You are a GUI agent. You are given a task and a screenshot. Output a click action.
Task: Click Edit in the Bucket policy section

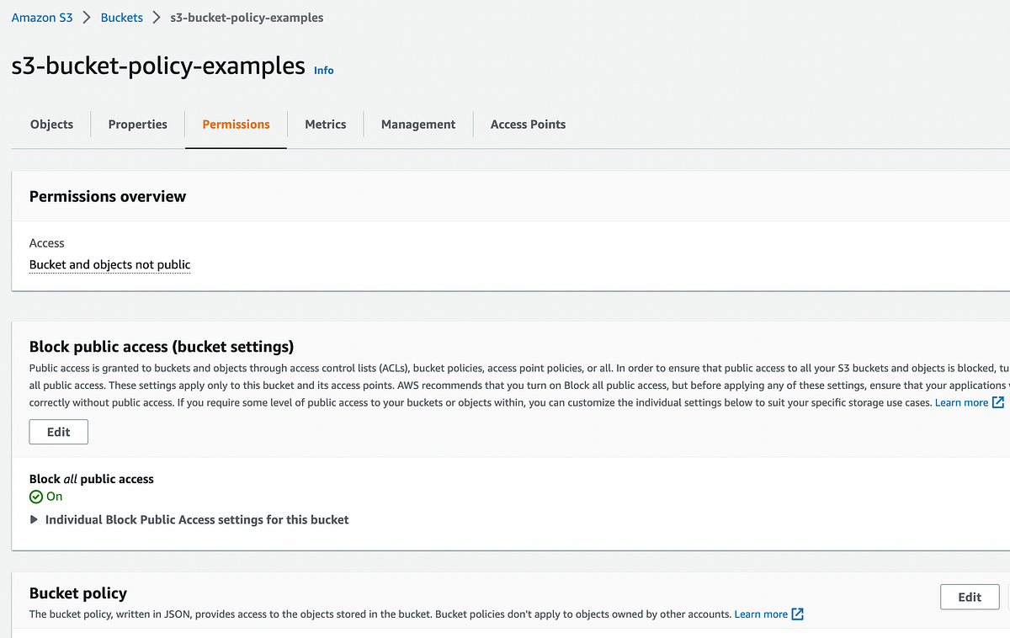970,597
